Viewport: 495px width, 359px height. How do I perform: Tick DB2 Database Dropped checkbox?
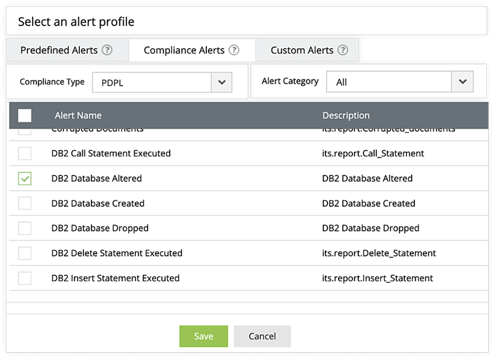(x=25, y=228)
